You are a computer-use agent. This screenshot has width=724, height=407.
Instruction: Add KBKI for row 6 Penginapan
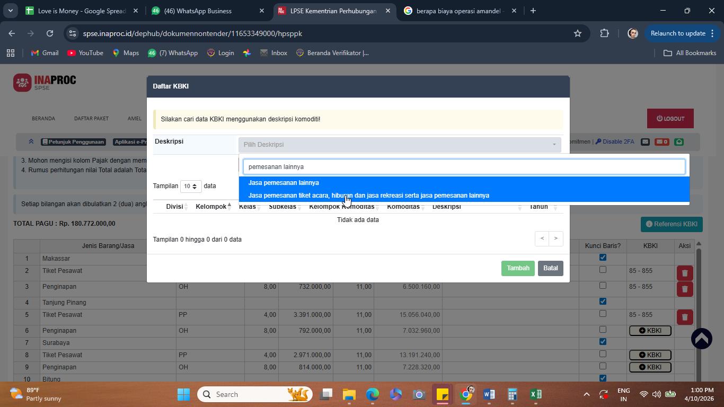click(x=650, y=331)
